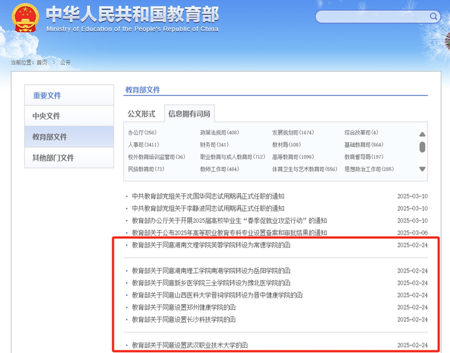Select 中央文件 in the sidebar
The width and height of the screenshot is (450, 353).
click(x=69, y=116)
